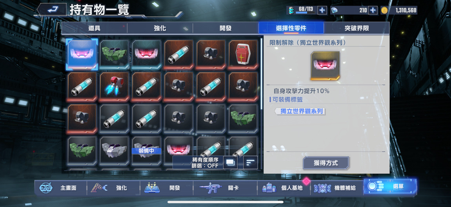This screenshot has height=207, width=451.
Task: Open 機體補給 in the bottom navigation
Action: point(337,188)
